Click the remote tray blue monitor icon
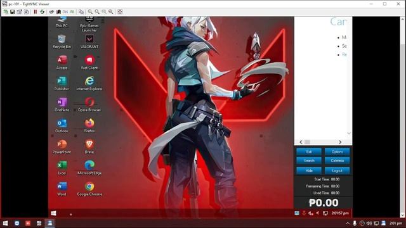This screenshot has width=406, height=228. click(x=297, y=213)
